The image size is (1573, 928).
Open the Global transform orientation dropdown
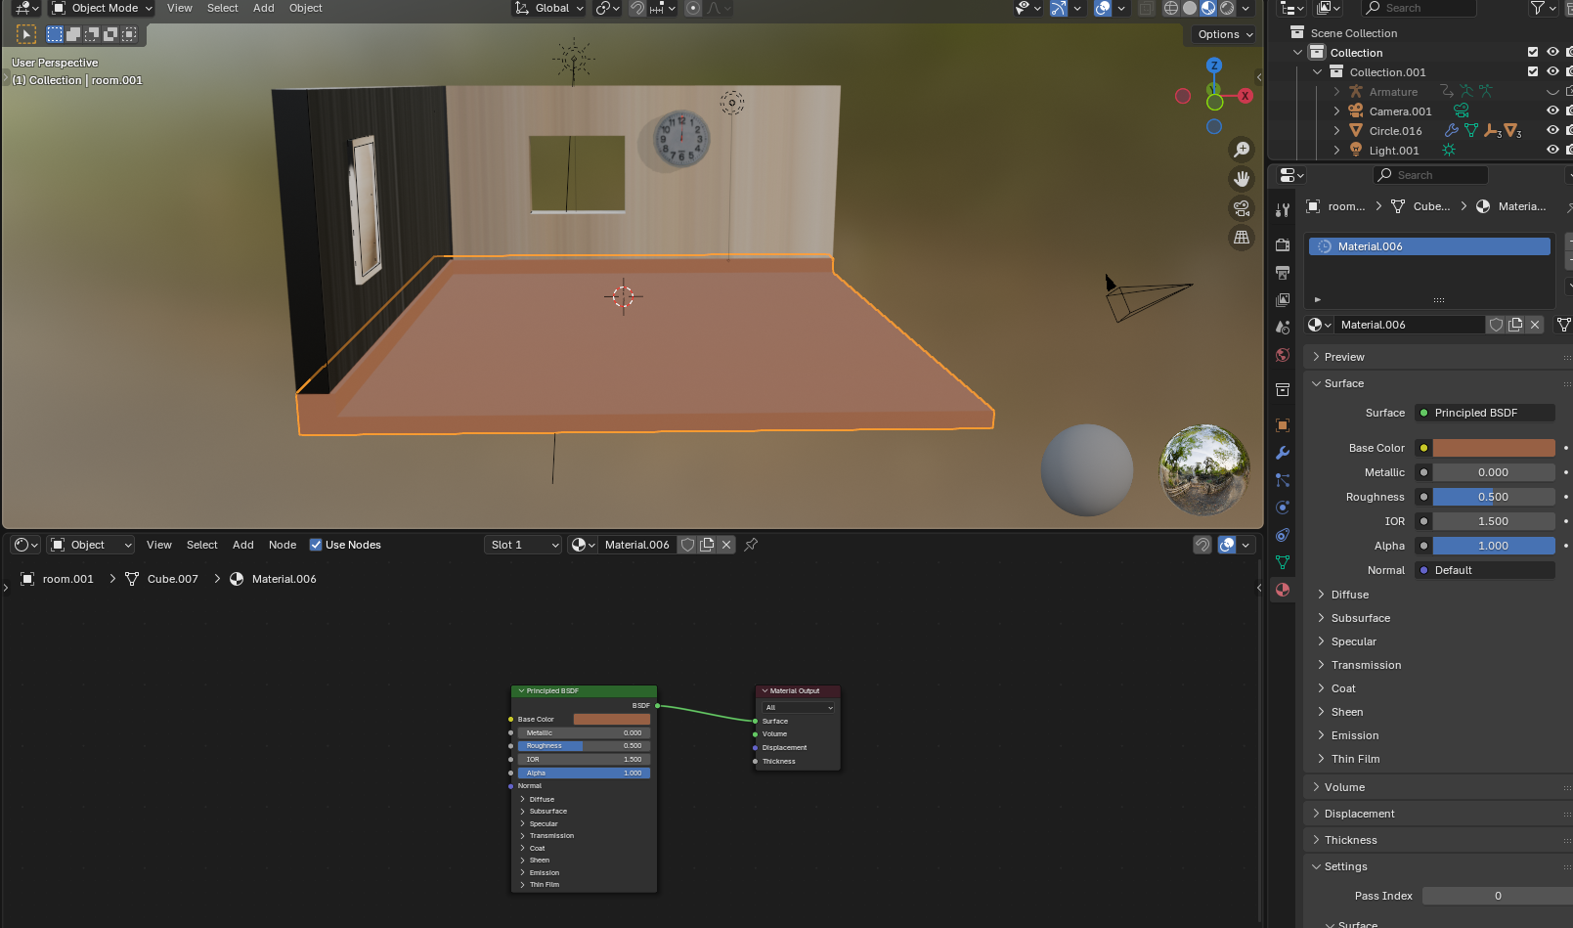click(549, 8)
